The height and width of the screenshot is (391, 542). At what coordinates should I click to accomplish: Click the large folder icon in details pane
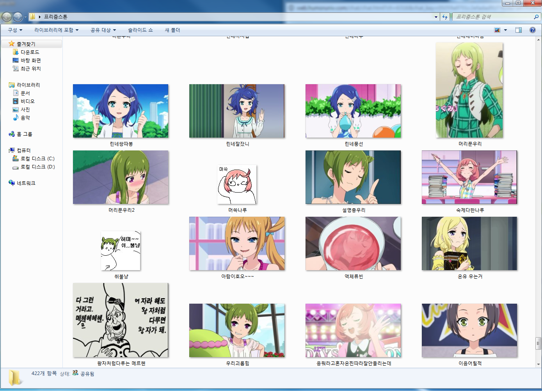[15, 377]
